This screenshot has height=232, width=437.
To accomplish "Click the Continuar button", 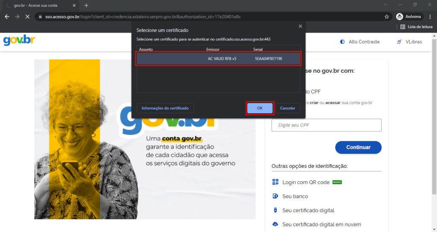I will click(x=358, y=147).
